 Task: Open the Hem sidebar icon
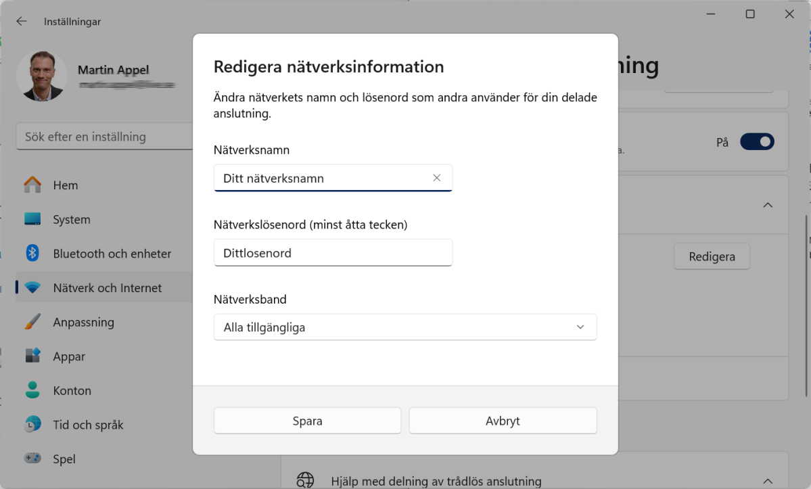(x=32, y=185)
